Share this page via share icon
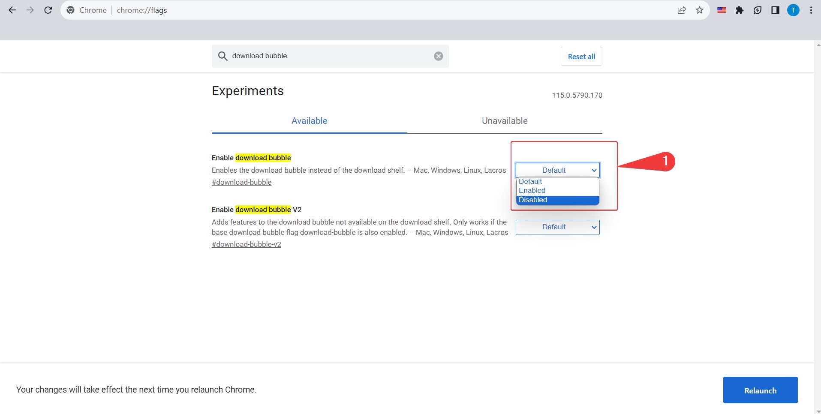Viewport: 821px width, 414px height. (682, 10)
